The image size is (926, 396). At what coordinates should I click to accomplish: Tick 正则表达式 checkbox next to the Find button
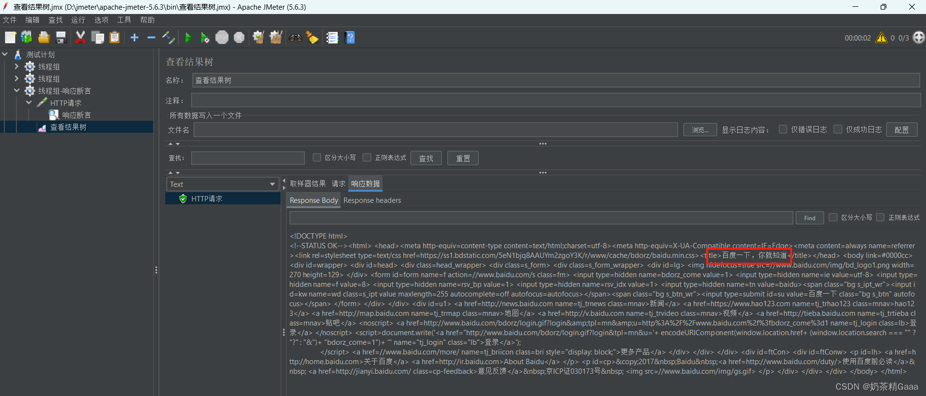(x=880, y=217)
